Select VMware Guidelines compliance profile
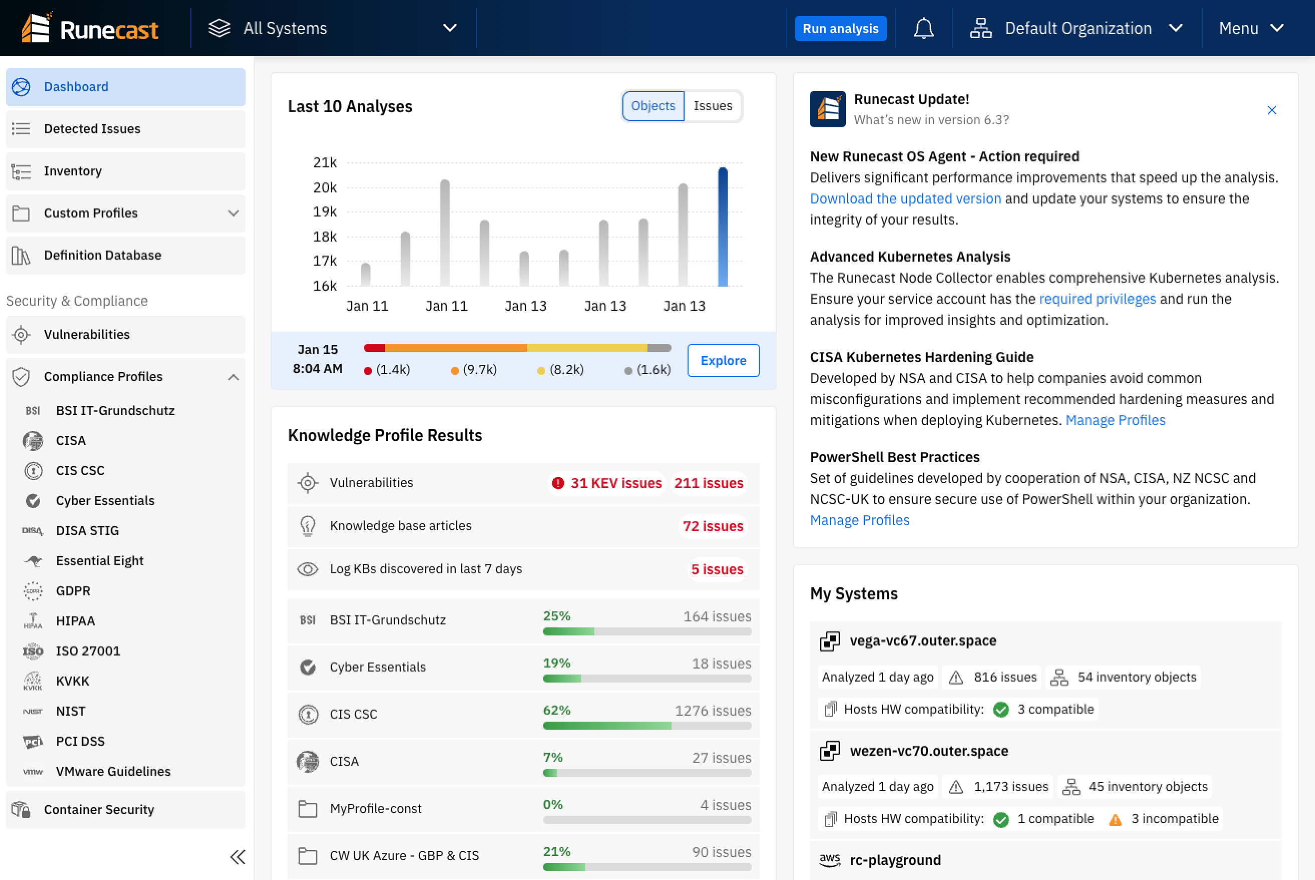 113,771
